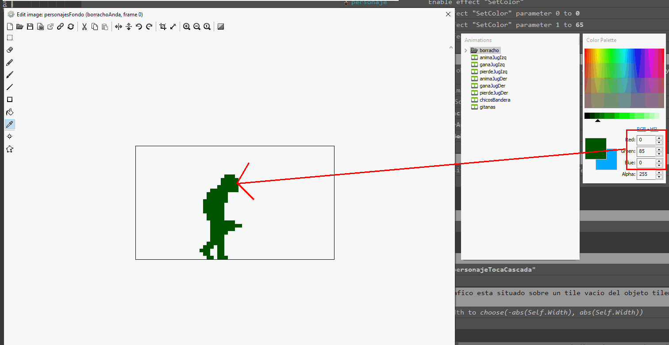This screenshot has width=669, height=345.
Task: Select pierdeJugIzq animation
Action: coord(489,72)
